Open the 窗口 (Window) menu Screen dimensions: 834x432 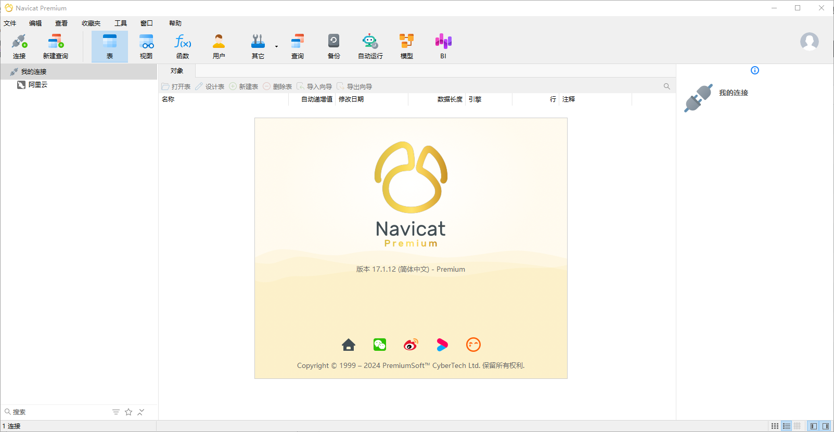(x=147, y=23)
